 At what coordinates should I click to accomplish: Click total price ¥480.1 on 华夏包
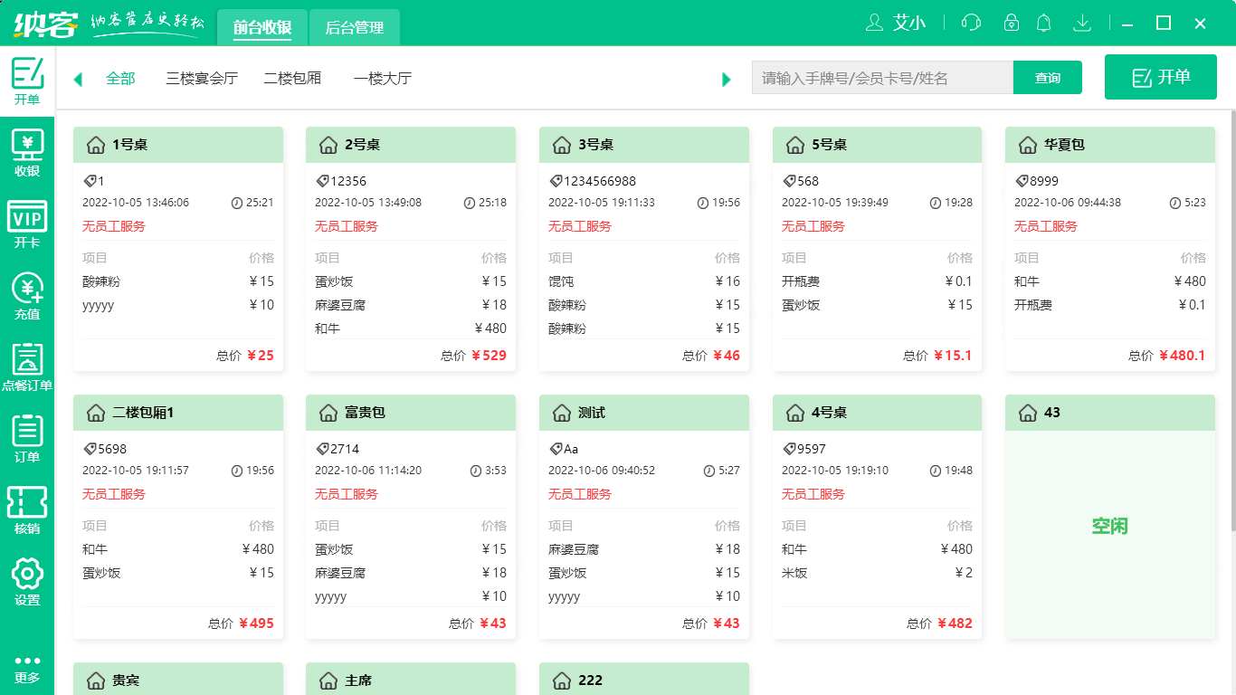(1182, 356)
